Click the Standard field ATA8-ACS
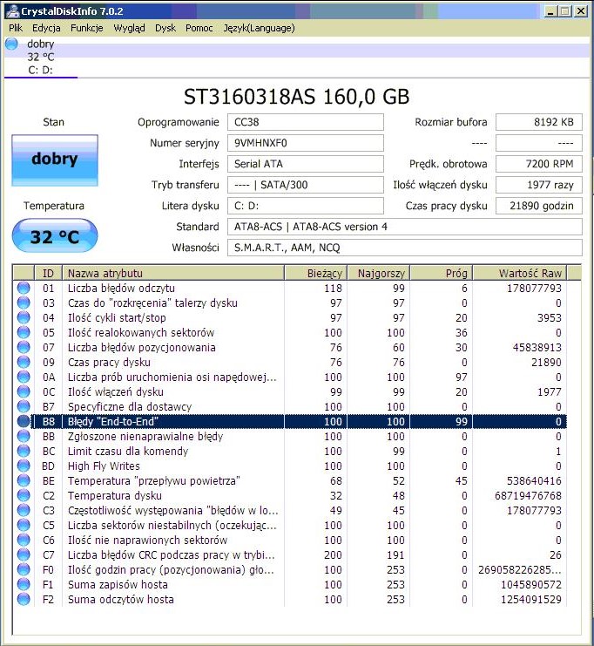Image resolution: width=594 pixels, height=646 pixels. pyautogui.click(x=405, y=227)
